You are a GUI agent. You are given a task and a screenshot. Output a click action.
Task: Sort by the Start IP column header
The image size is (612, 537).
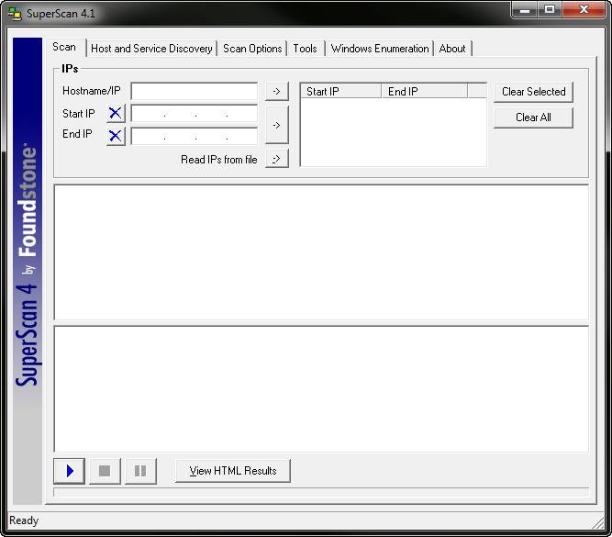tap(340, 92)
